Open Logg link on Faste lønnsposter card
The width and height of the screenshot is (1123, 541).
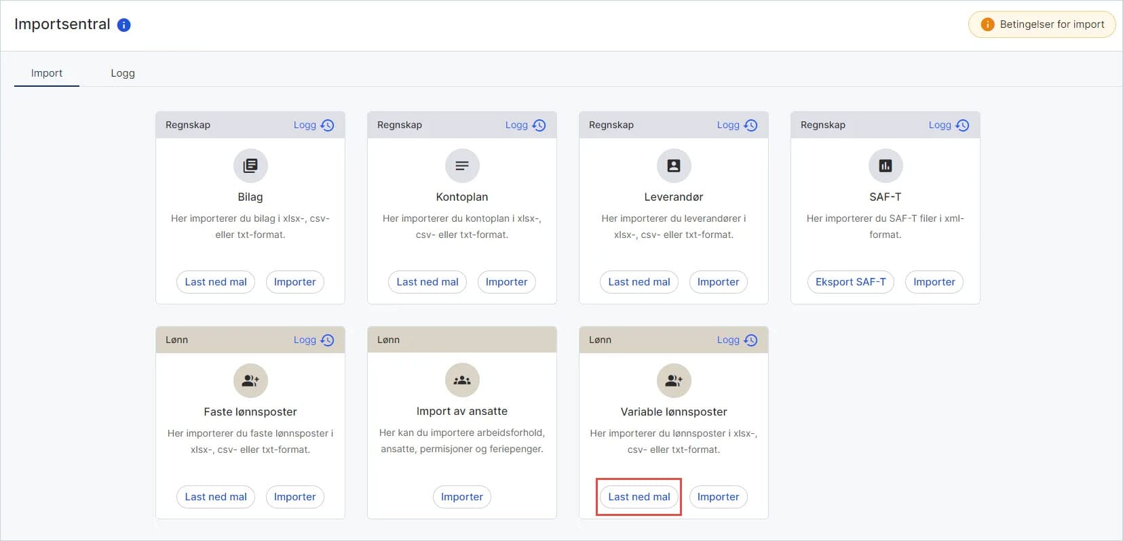pos(305,340)
